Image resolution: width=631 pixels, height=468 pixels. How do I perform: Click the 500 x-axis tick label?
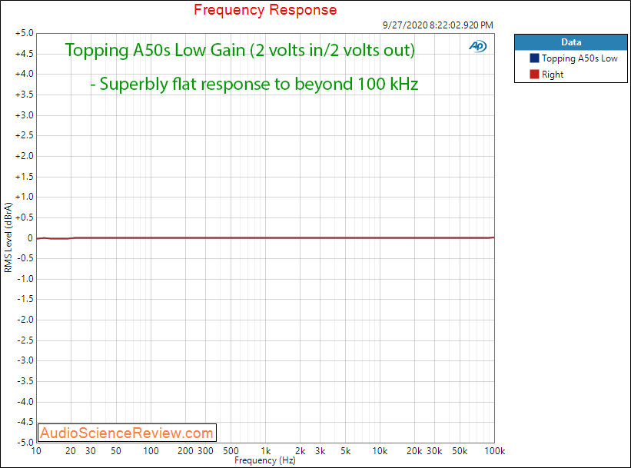coord(231,451)
